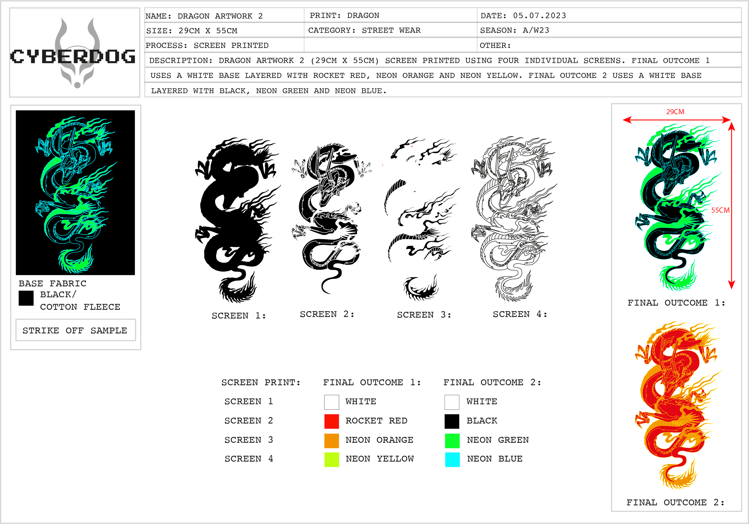Click the 'STRIKE OFF SAMPLE' box

pyautogui.click(x=76, y=330)
